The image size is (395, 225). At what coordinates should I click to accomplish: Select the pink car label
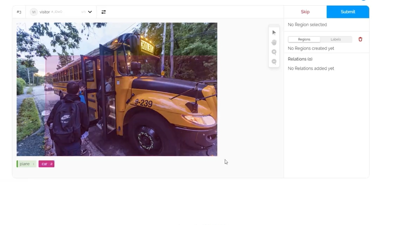[46, 164]
